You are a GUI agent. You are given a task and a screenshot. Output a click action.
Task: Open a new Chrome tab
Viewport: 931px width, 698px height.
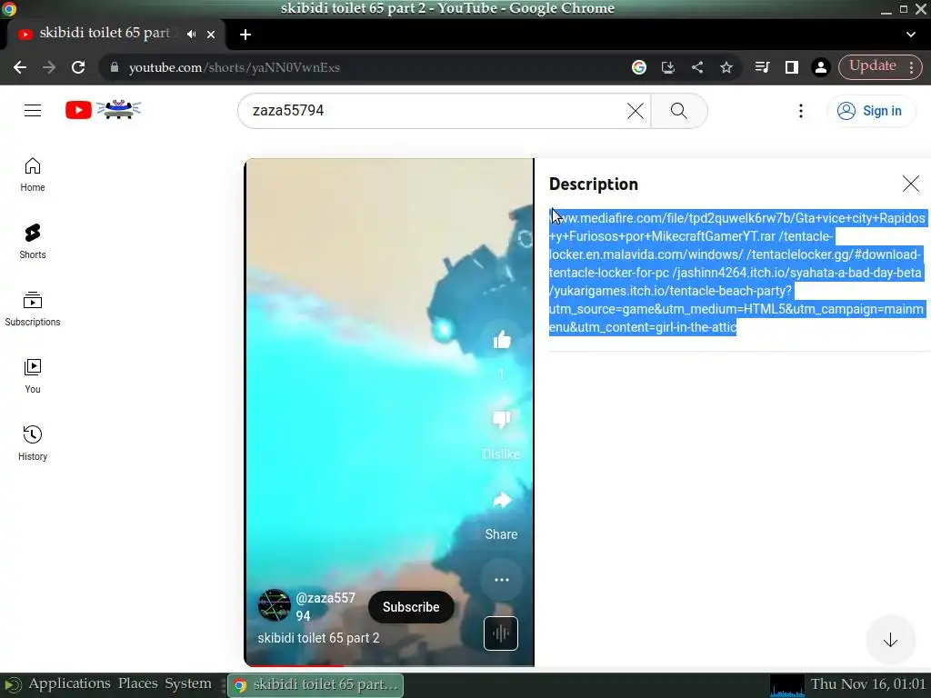click(x=245, y=35)
